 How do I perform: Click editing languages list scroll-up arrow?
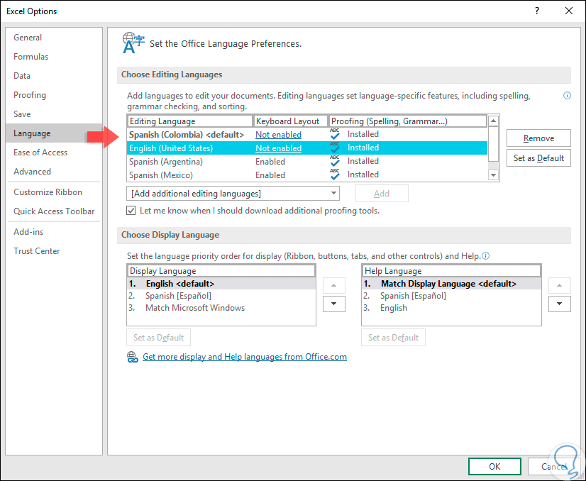coord(493,121)
